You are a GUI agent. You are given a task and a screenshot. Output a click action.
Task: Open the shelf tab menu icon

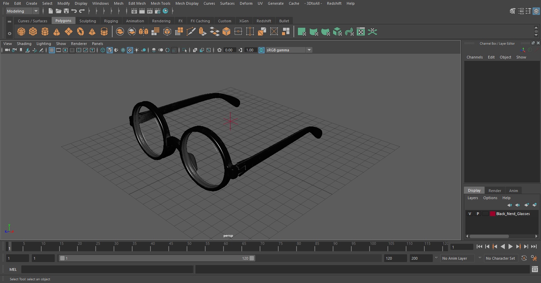click(9, 21)
